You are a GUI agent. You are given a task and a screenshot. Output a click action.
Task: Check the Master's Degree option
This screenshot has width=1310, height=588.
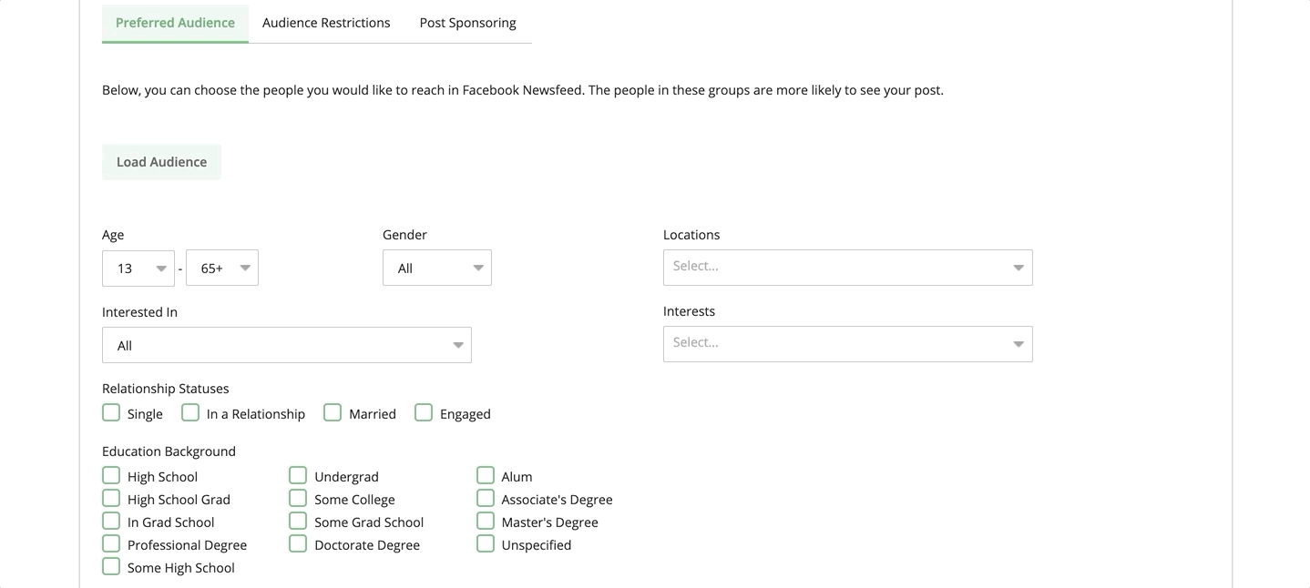coord(485,521)
